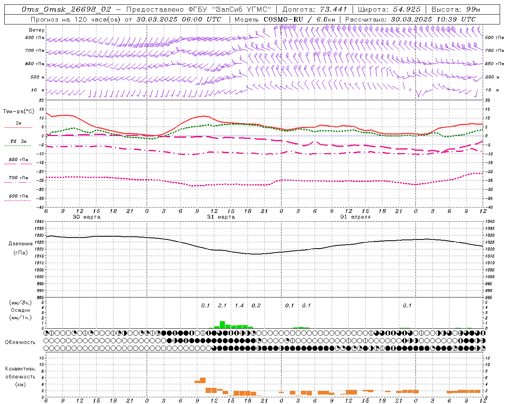The width and height of the screenshot is (506, 404).
Task: Click the 500 м wind level label on the left
Action: tap(38, 77)
